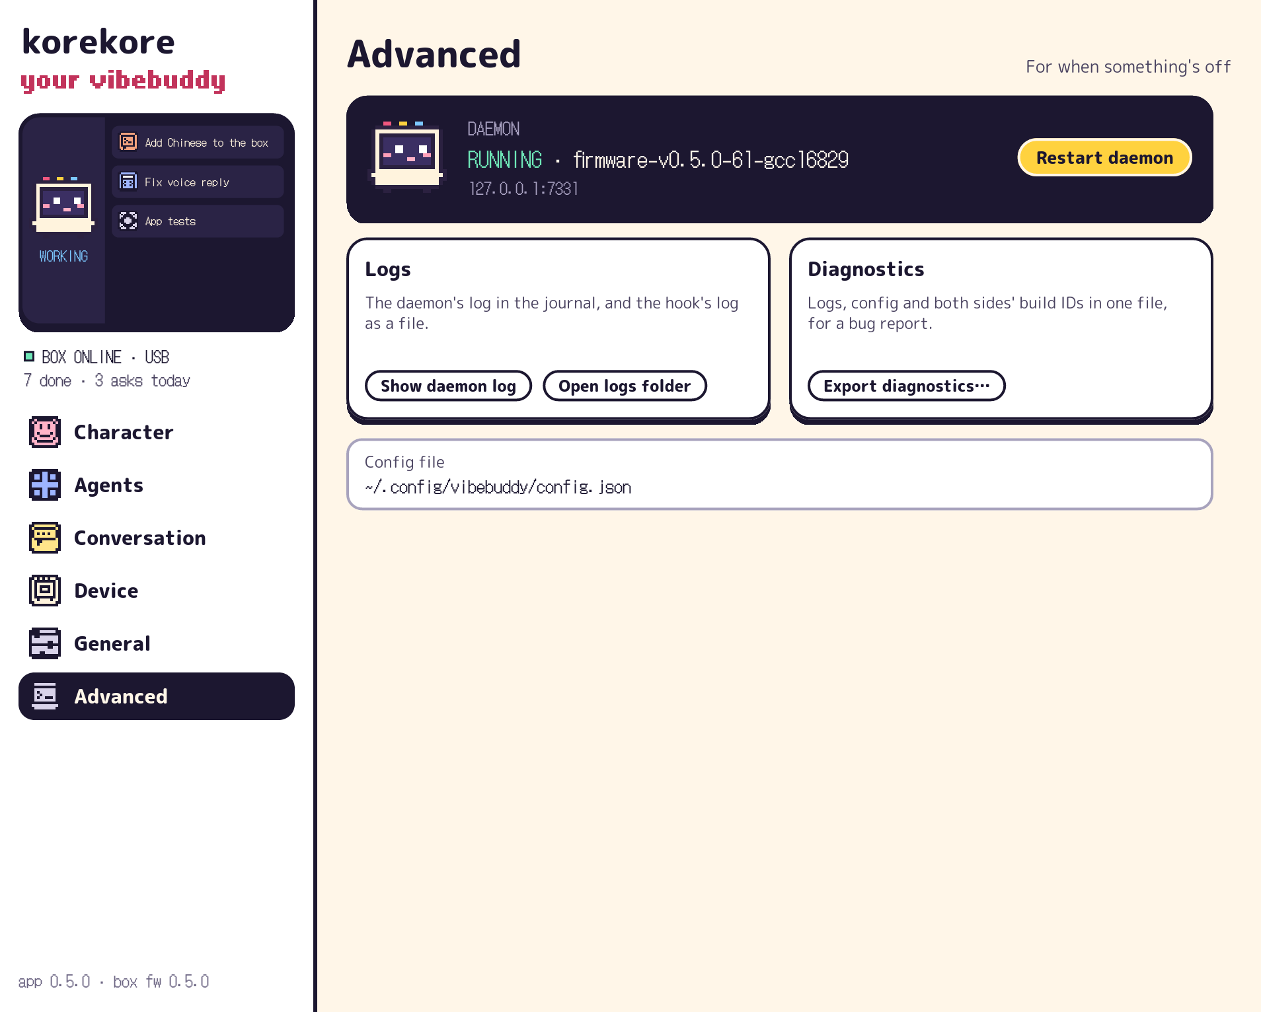Viewport: 1261px width, 1012px height.
Task: Click icon beside App tests
Action: point(128,221)
